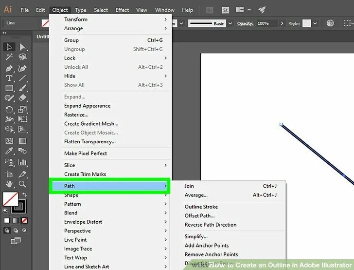
Task: Select the Artboard tool
Action: 9,174
